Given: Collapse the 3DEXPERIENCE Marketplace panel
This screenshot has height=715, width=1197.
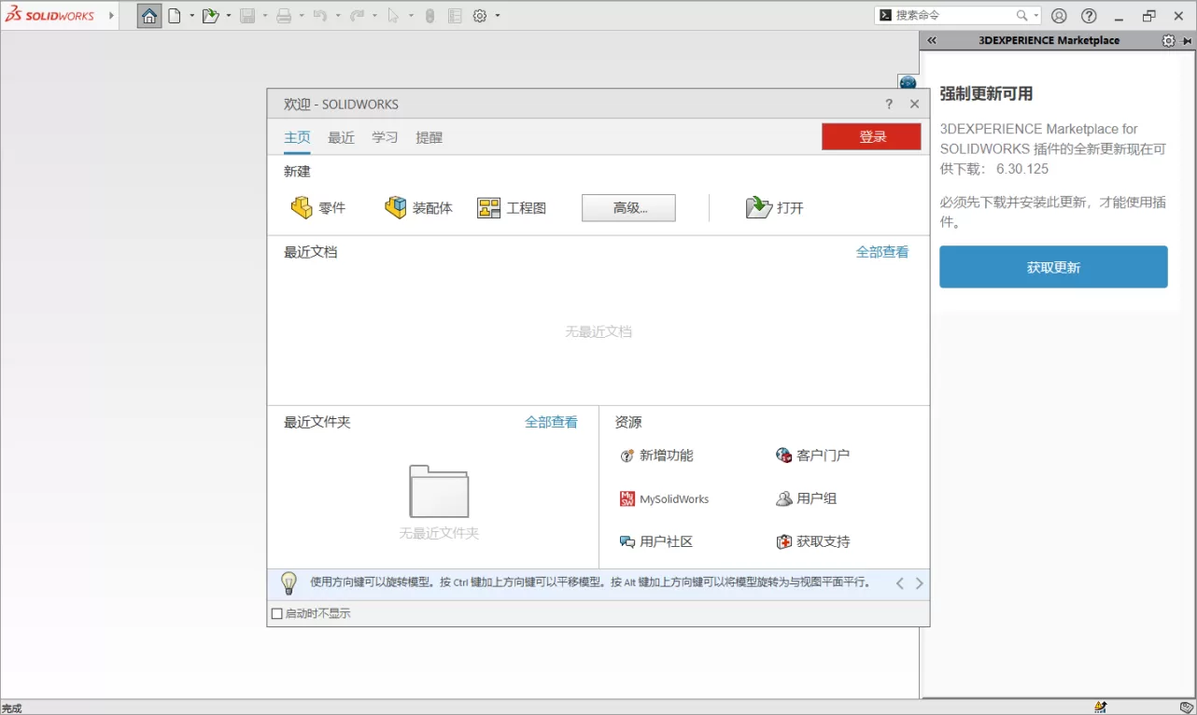Looking at the screenshot, I should pos(931,40).
